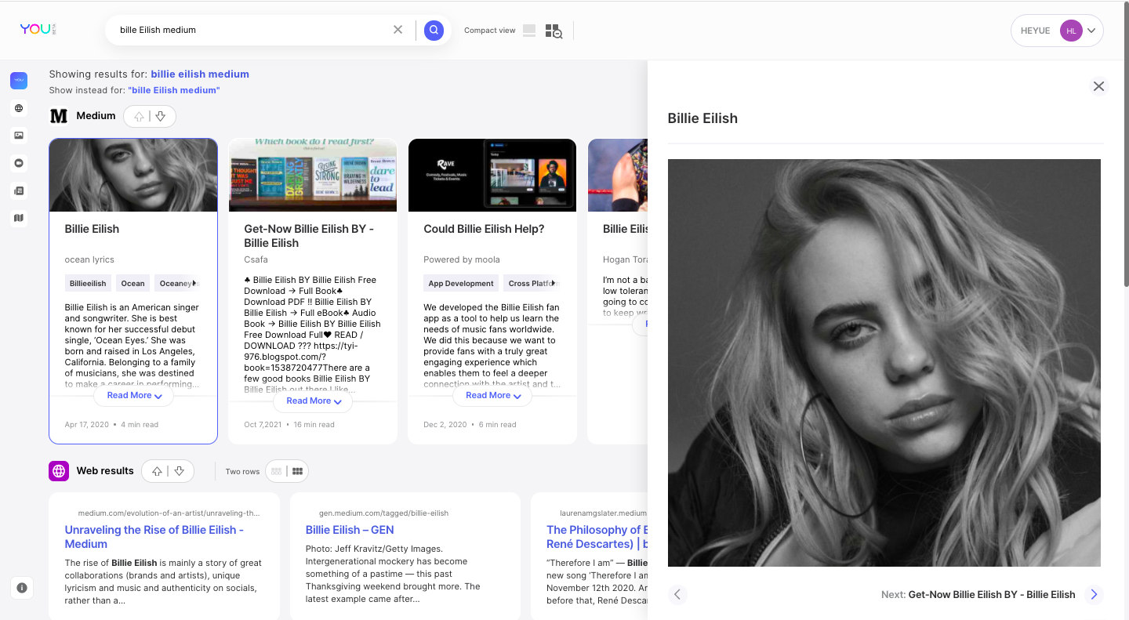Click 'Csafa' author text
This screenshot has width=1129, height=620.
(x=256, y=259)
